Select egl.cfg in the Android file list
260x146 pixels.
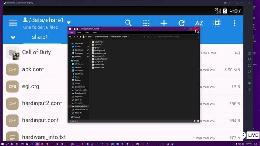point(30,86)
